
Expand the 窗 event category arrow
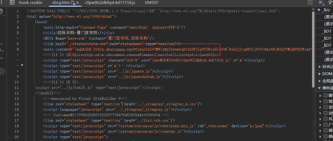click(x=320, y=95)
